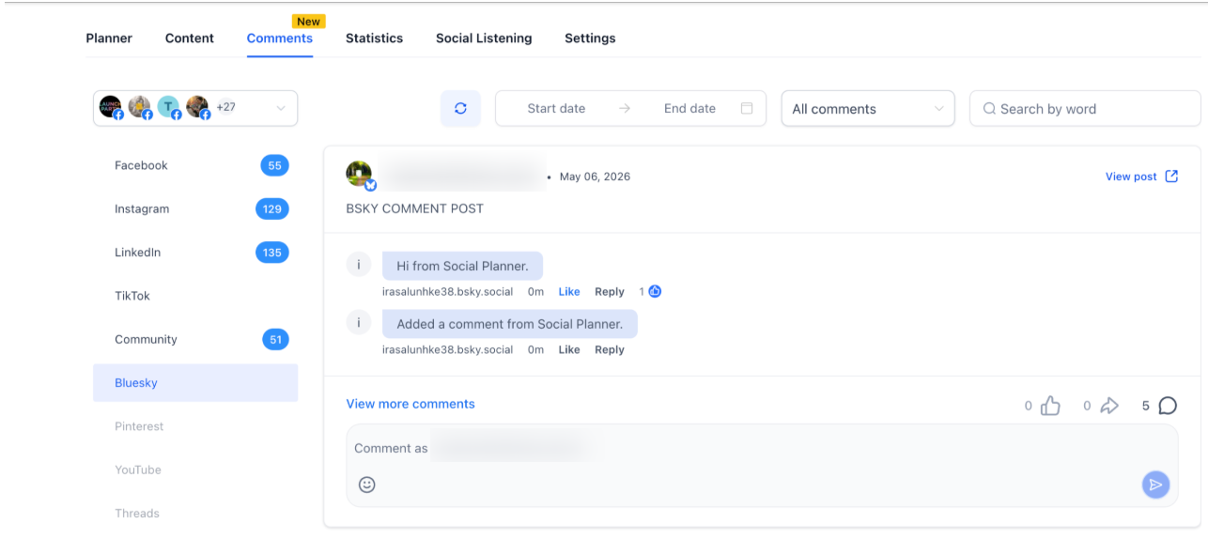Click the speech bubble icon showing 5 comments
The width and height of the screenshot is (1208, 539).
click(1168, 406)
